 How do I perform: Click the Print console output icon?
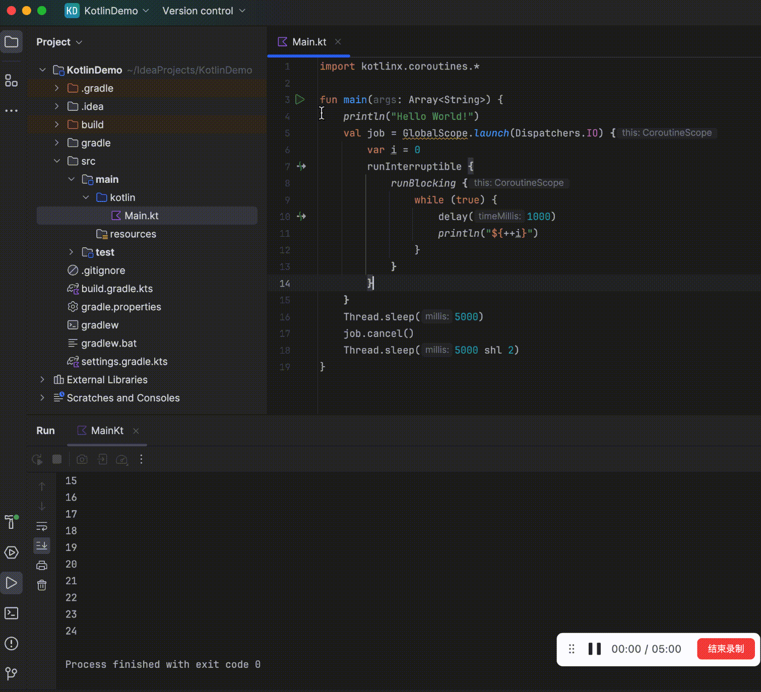pyautogui.click(x=42, y=566)
